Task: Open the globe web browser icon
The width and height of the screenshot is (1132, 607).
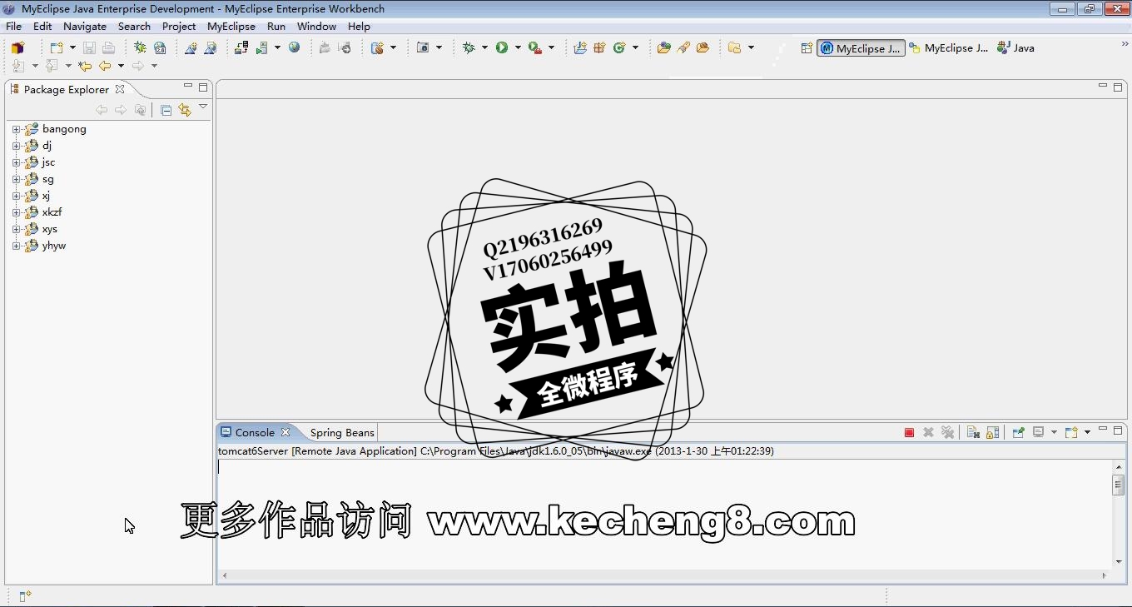Action: 294,47
